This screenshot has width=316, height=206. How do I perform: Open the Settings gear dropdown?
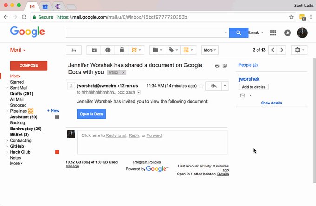[x=299, y=50]
